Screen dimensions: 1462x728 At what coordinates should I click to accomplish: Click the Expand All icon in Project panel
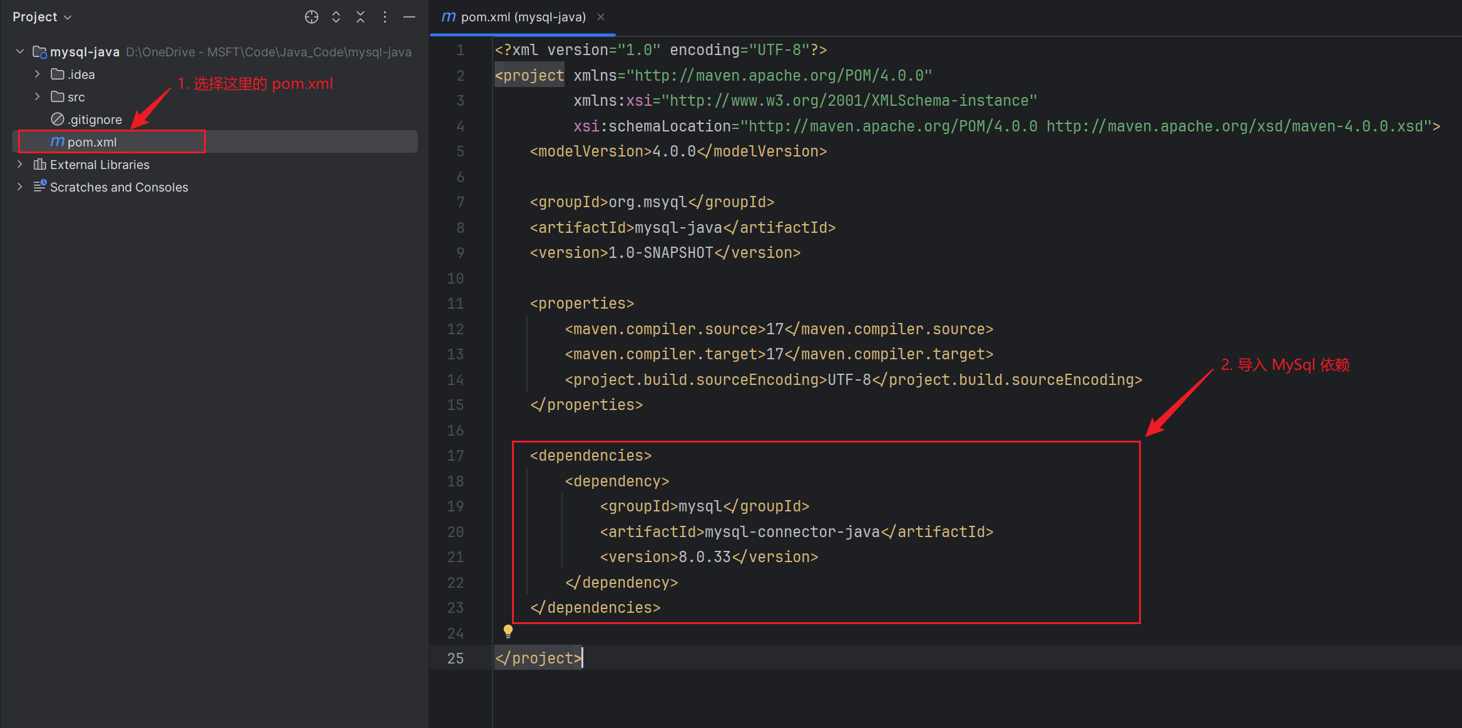click(336, 17)
